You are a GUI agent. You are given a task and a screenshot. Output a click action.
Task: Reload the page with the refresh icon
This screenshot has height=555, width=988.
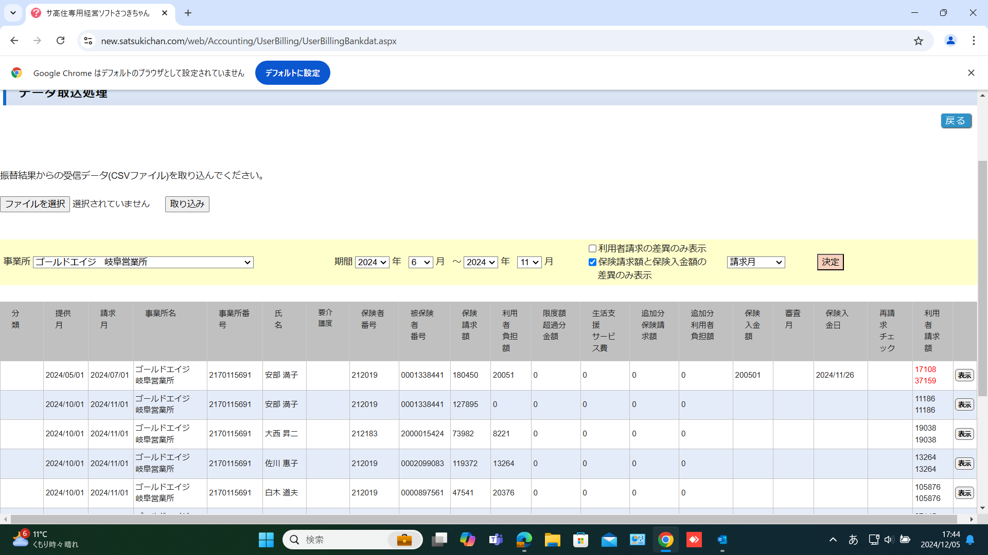[x=60, y=41]
